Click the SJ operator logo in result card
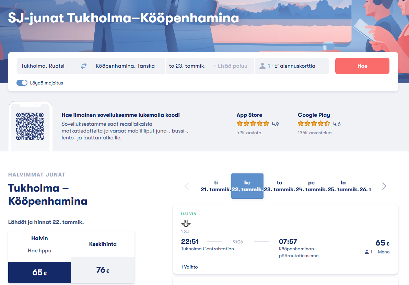Screen dimensions: 409x285 tap(186, 223)
